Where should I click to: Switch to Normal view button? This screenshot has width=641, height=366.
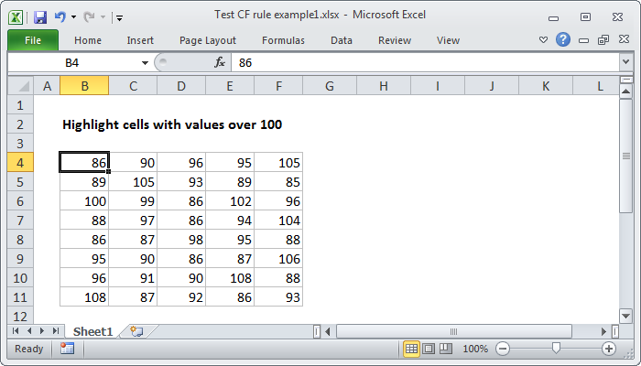click(411, 349)
